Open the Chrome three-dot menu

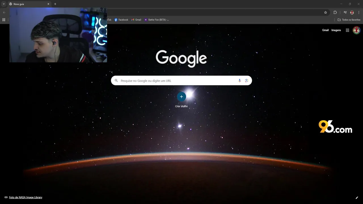coord(359,12)
